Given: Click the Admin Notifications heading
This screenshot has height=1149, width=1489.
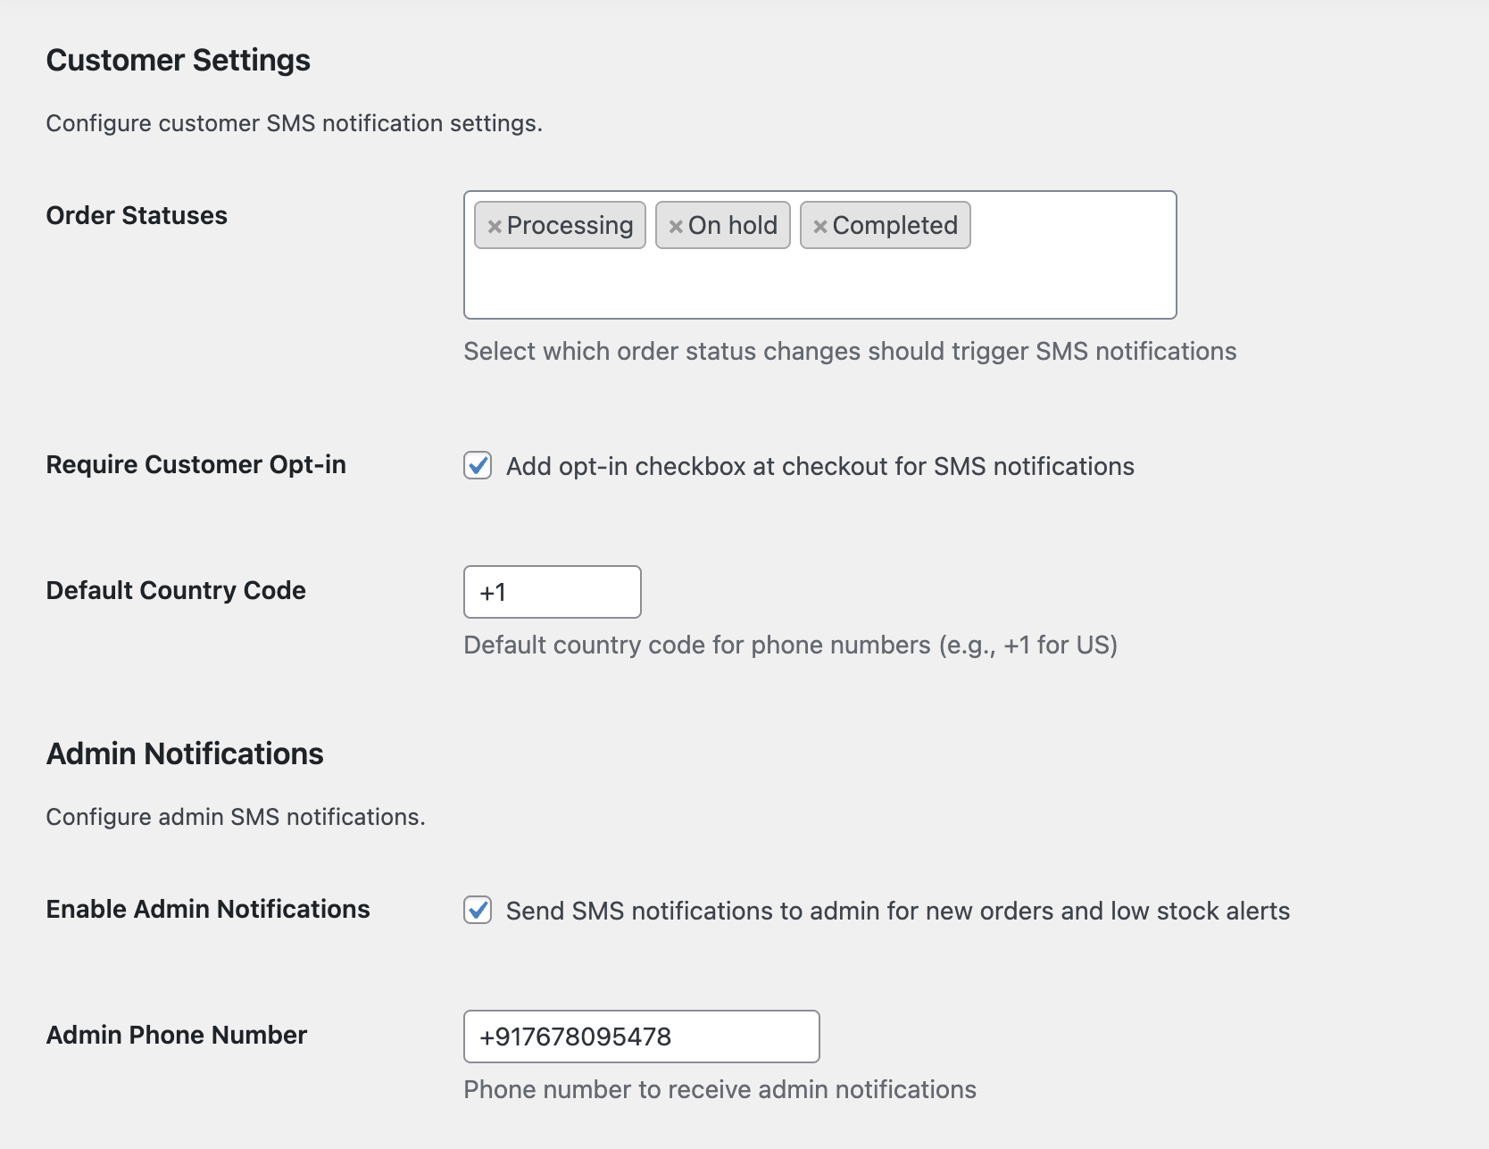Looking at the screenshot, I should click(x=185, y=754).
